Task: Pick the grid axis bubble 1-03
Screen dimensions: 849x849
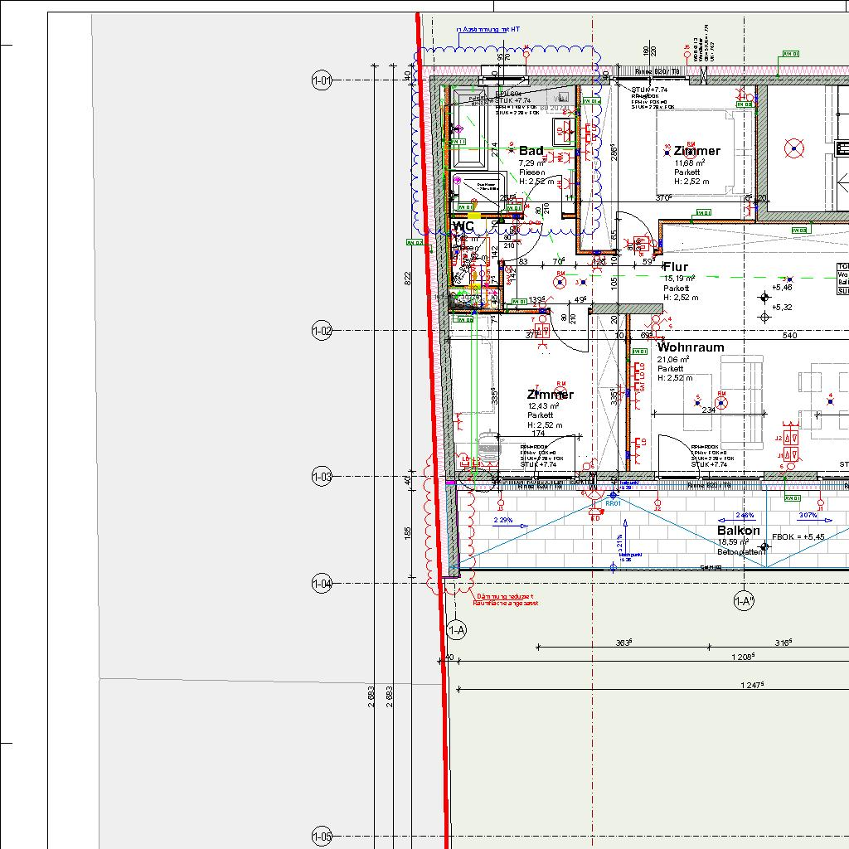Action: [321, 477]
